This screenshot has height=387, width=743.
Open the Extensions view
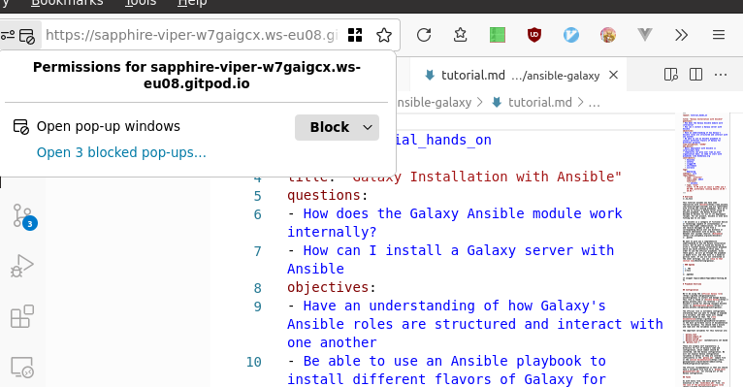(22, 316)
